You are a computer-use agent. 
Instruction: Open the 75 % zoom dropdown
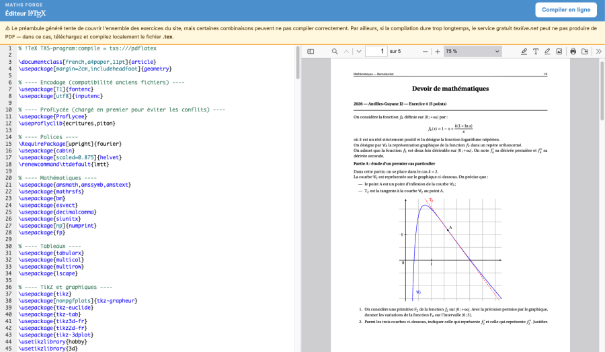coord(473,51)
